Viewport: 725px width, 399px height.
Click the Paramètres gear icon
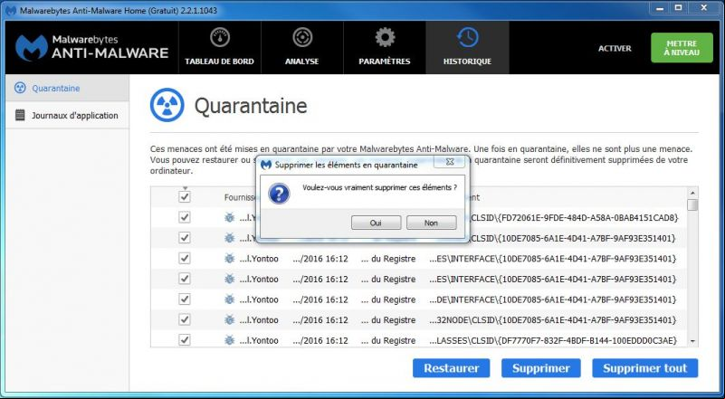385,38
